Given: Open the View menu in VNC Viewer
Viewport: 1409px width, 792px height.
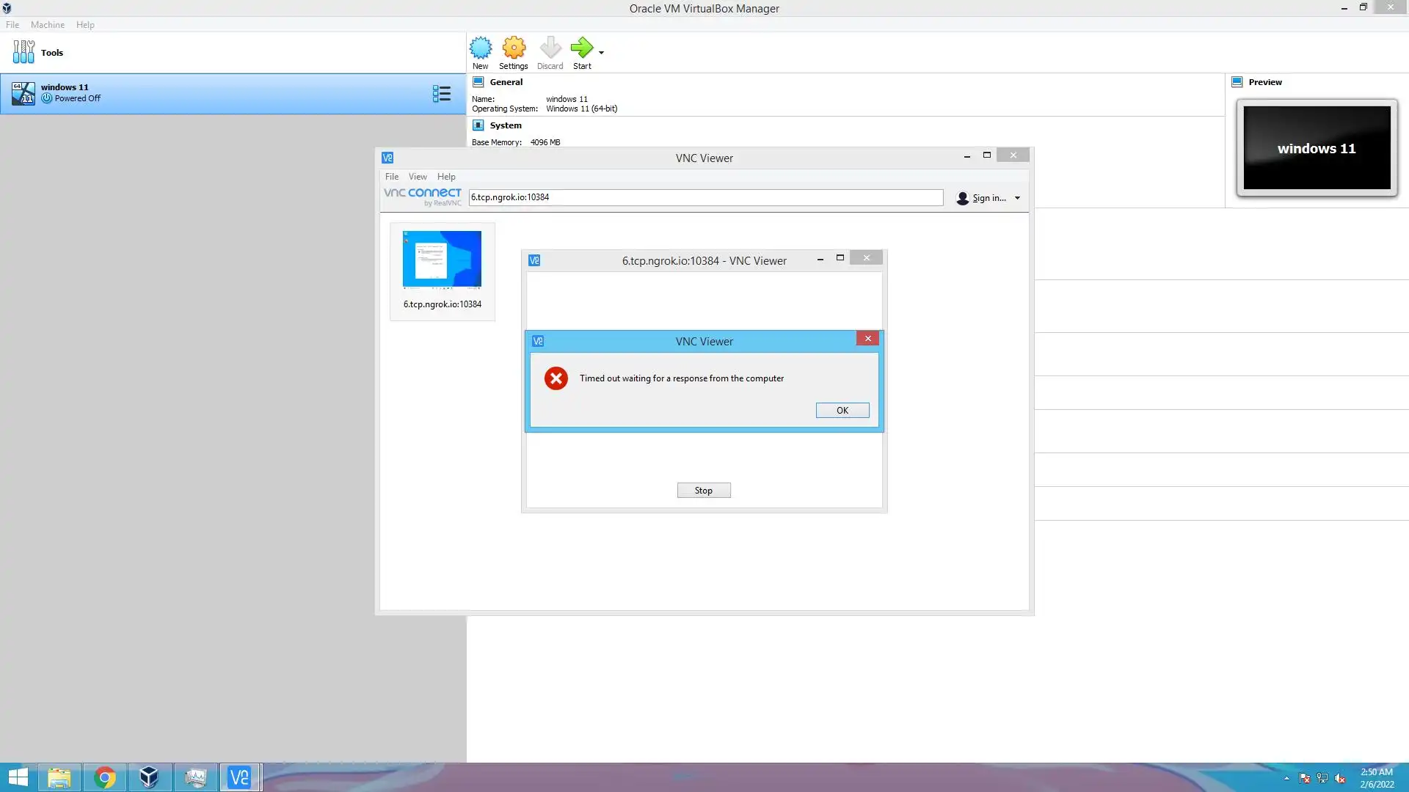Looking at the screenshot, I should 418,177.
